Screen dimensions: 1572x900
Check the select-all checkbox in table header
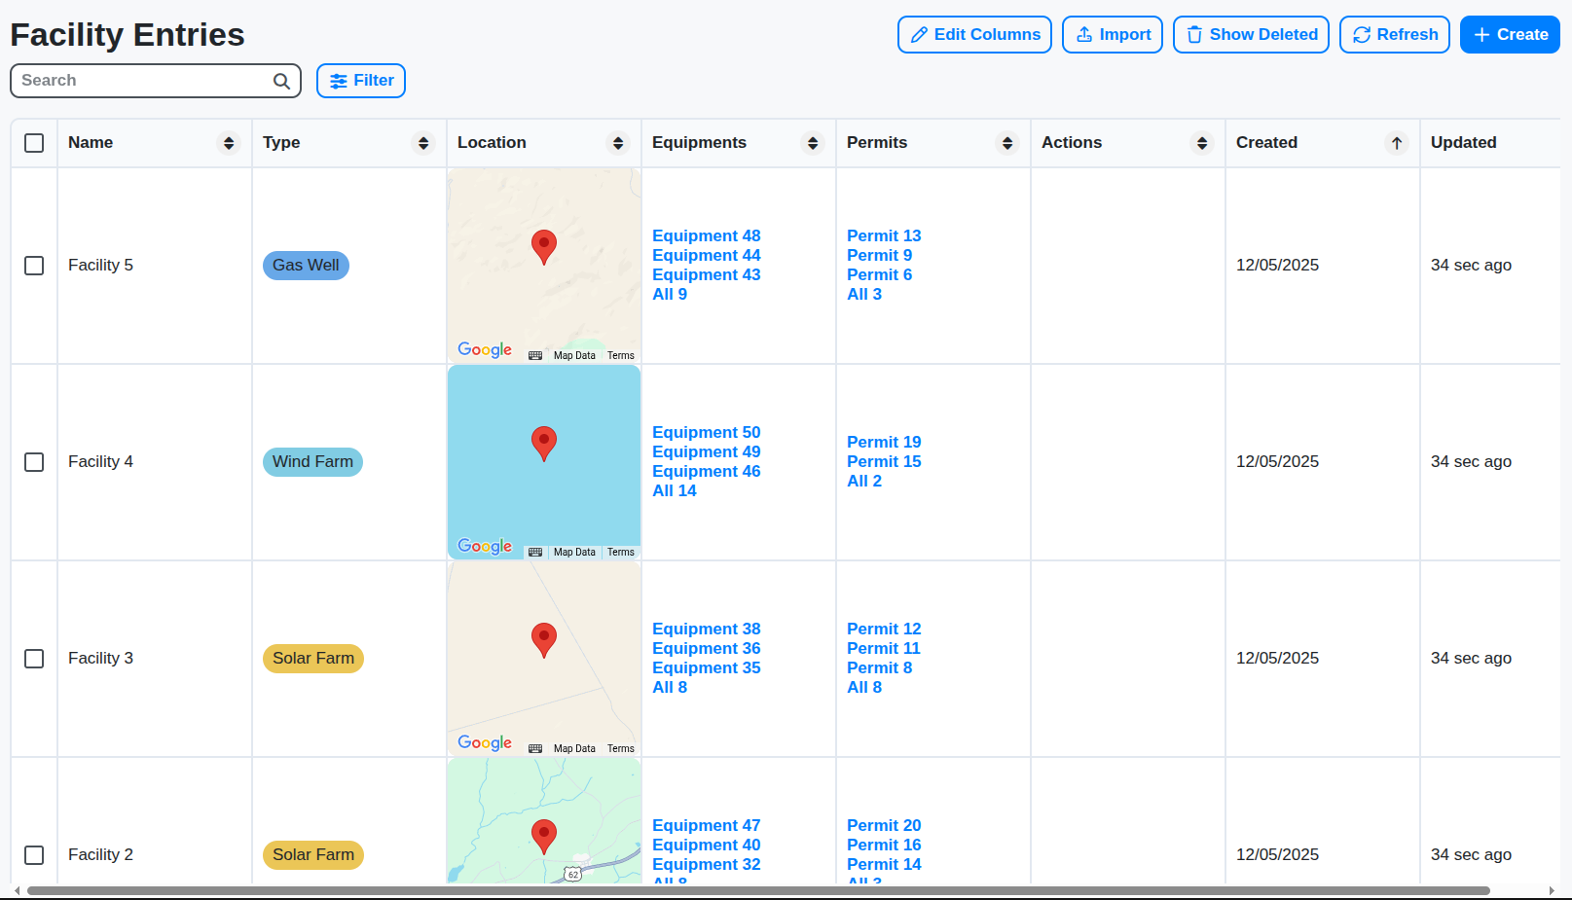[x=34, y=142]
